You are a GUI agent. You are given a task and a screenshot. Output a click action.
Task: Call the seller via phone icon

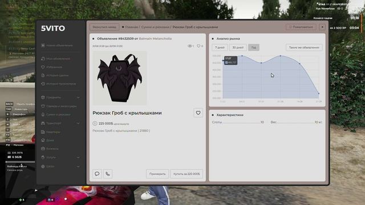coord(108,174)
